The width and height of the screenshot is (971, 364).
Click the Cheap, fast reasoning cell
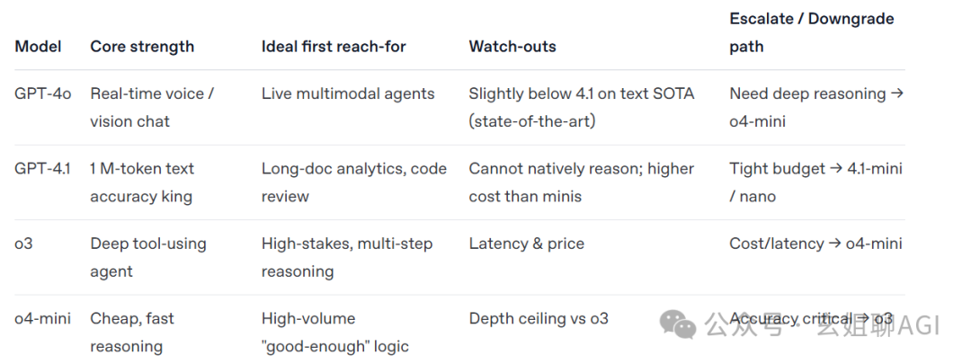[132, 333]
